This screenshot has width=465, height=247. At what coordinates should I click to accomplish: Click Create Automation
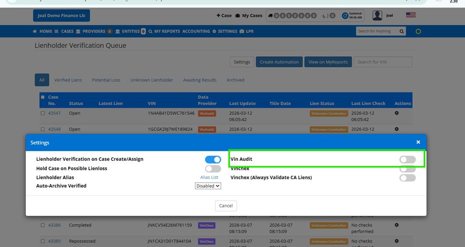(x=279, y=62)
